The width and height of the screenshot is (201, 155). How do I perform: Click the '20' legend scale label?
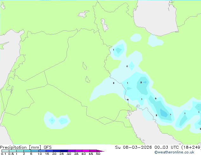[x=54, y=154]
